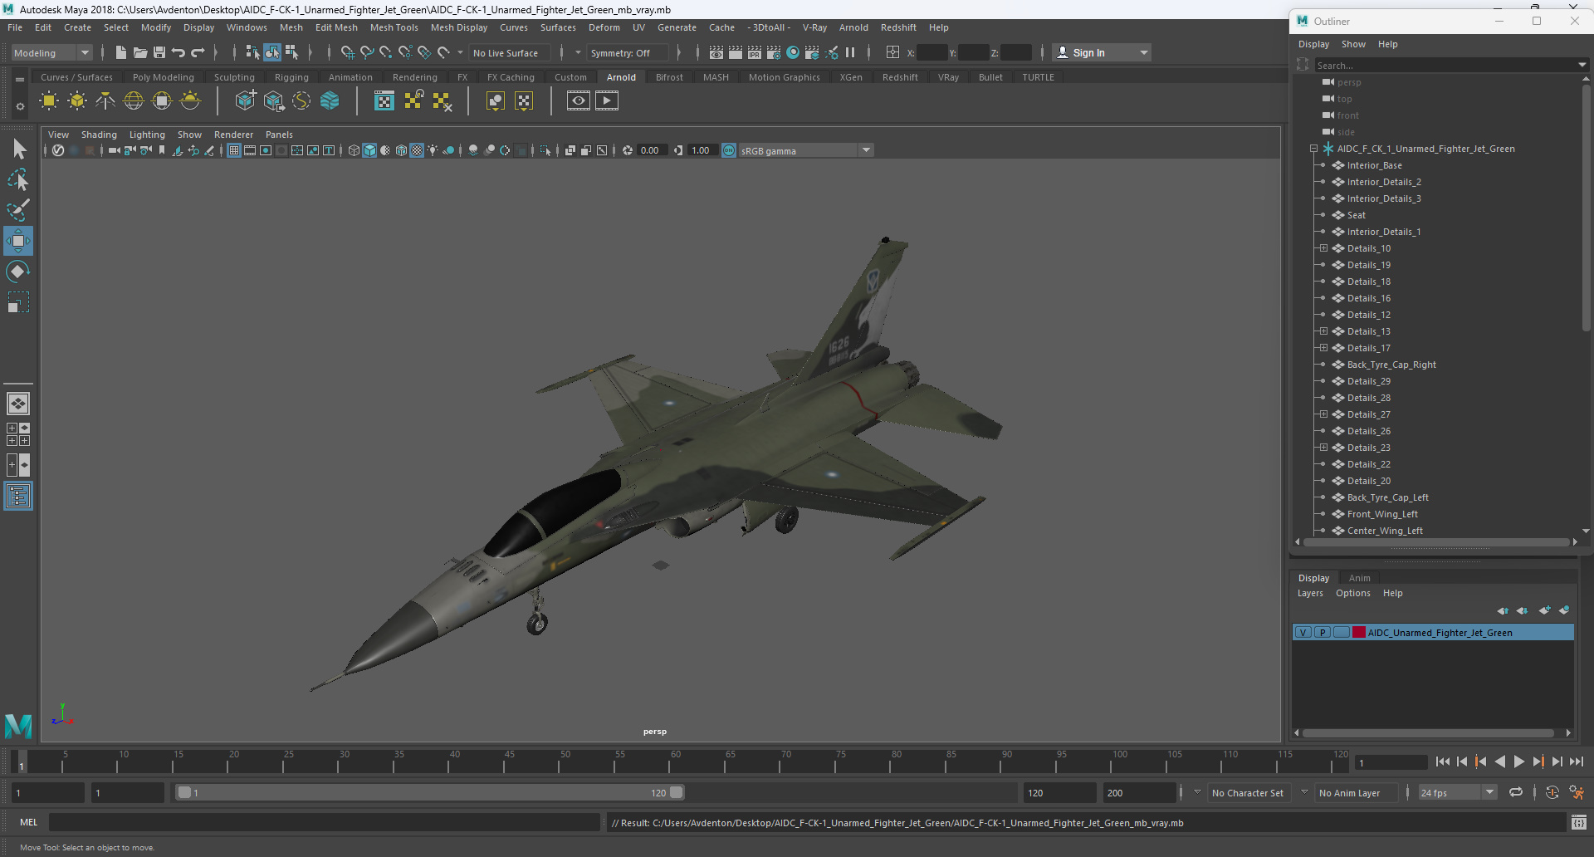Expand the Details_13 node

point(1323,331)
